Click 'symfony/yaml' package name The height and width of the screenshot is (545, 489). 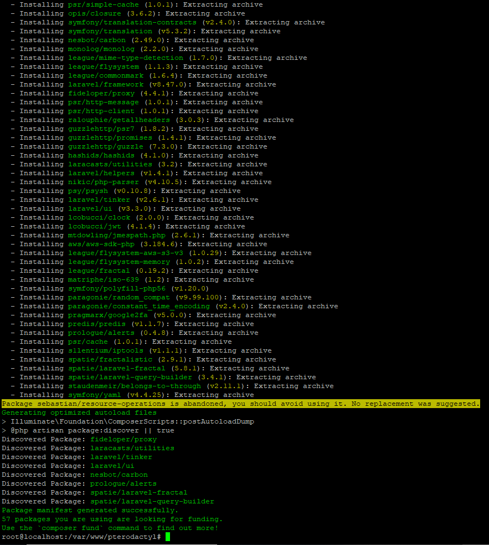tap(95, 395)
